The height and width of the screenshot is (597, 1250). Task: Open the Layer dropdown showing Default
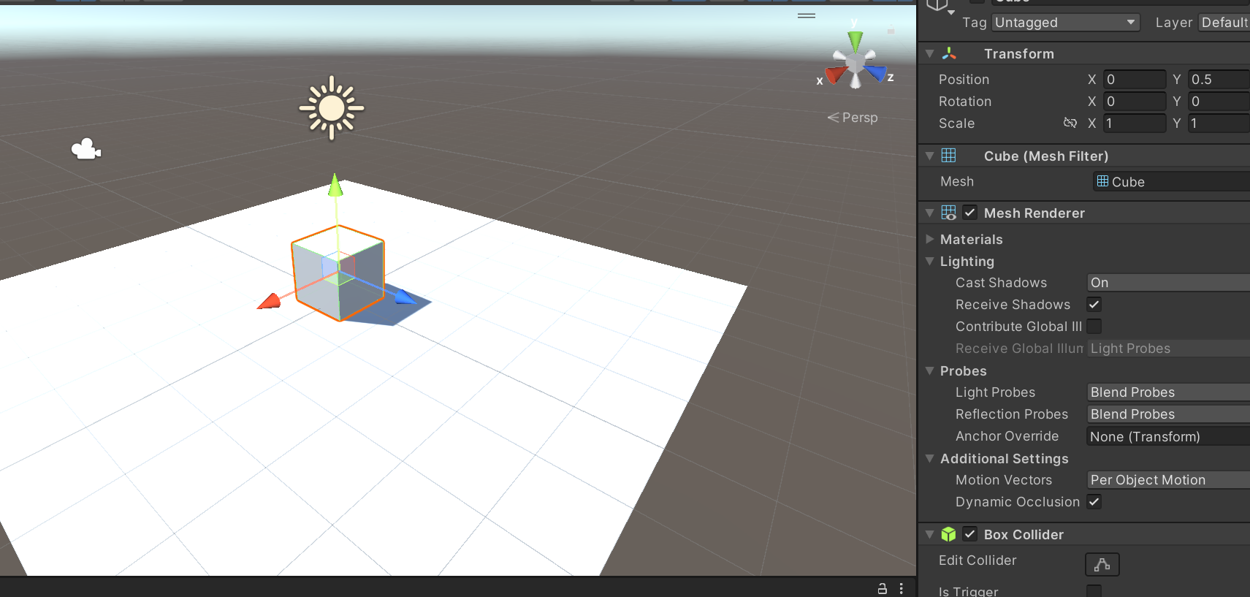click(1224, 23)
